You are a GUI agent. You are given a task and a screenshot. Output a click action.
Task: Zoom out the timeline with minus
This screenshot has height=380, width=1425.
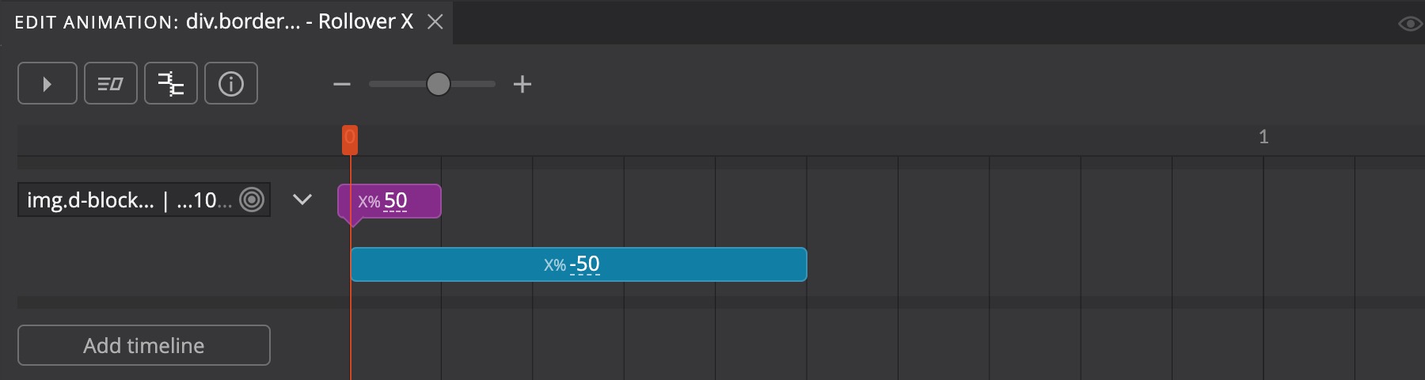click(x=342, y=84)
